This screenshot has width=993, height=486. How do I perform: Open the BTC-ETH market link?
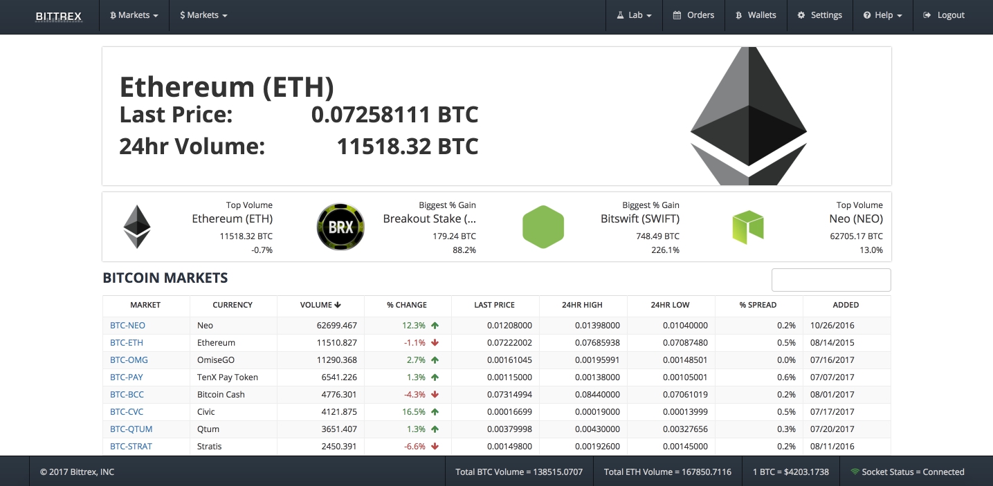click(127, 342)
